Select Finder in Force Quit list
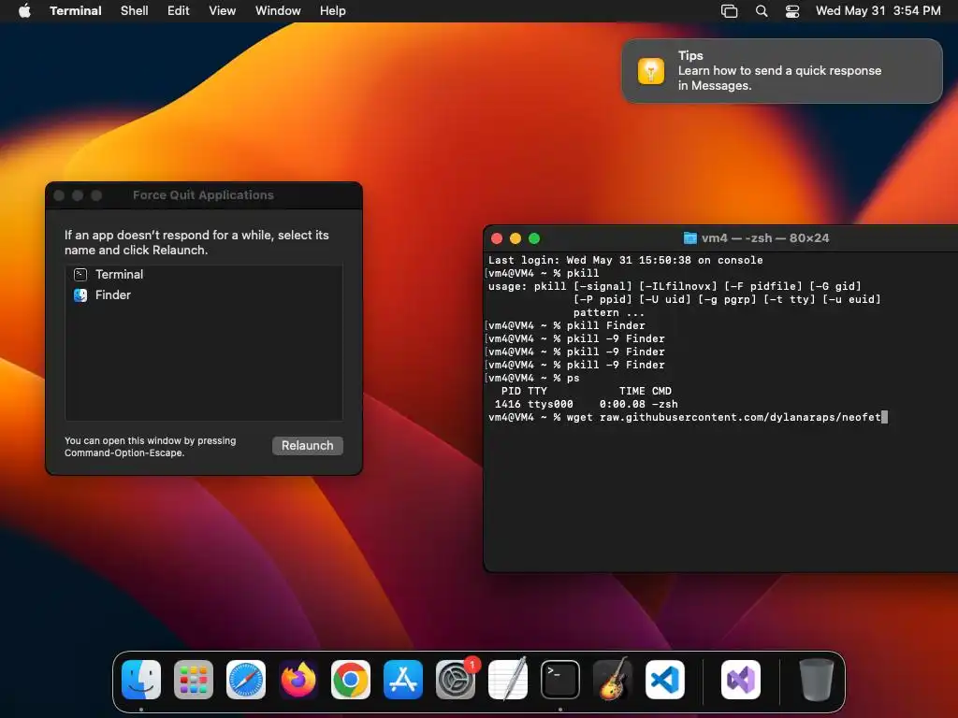Viewport: 958px width, 718px height. (203, 294)
